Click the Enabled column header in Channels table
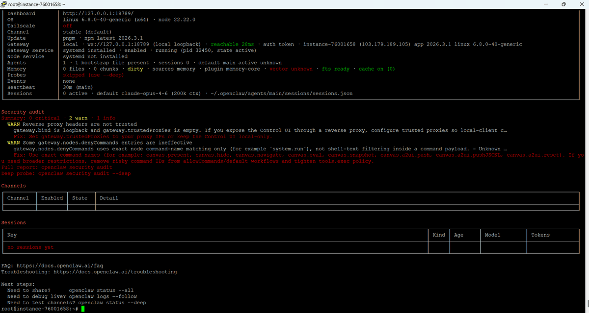Image resolution: width=589 pixels, height=313 pixels. click(x=52, y=198)
